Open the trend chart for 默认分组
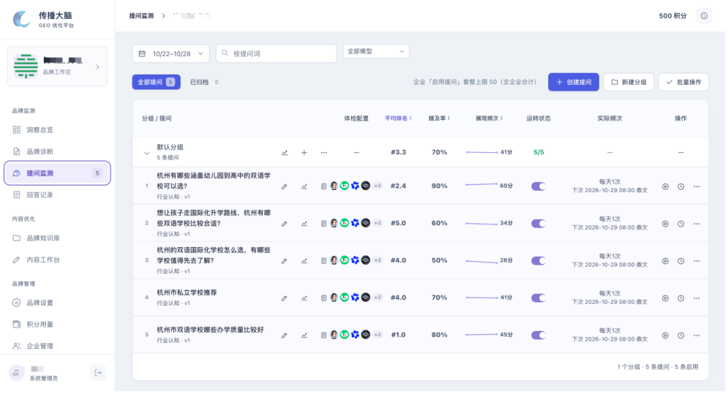The image size is (728, 394). 286,154
